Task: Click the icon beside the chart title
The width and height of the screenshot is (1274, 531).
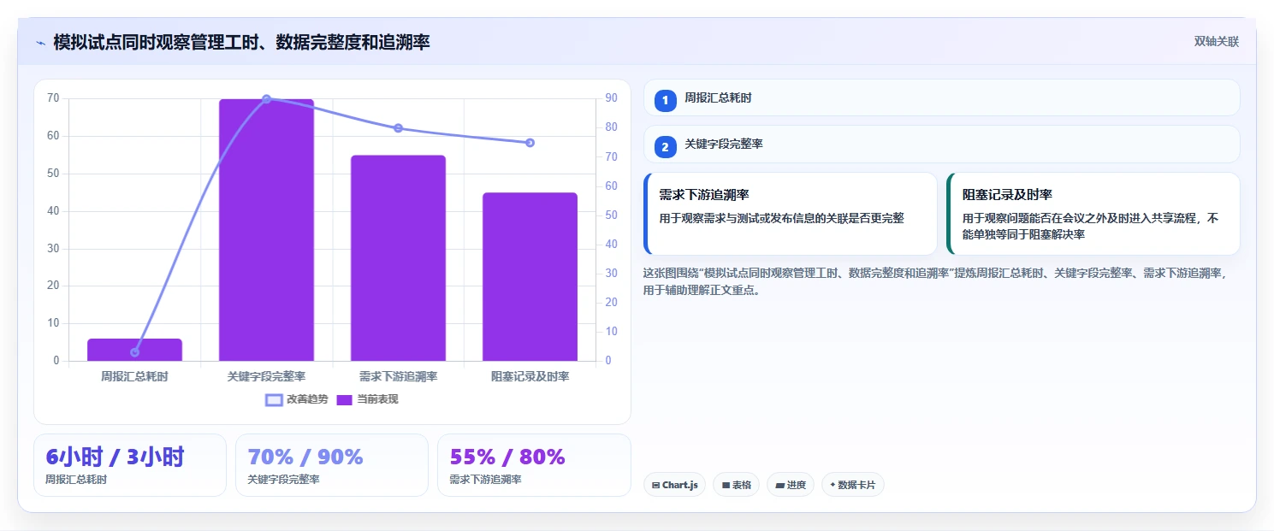Action: click(40, 42)
